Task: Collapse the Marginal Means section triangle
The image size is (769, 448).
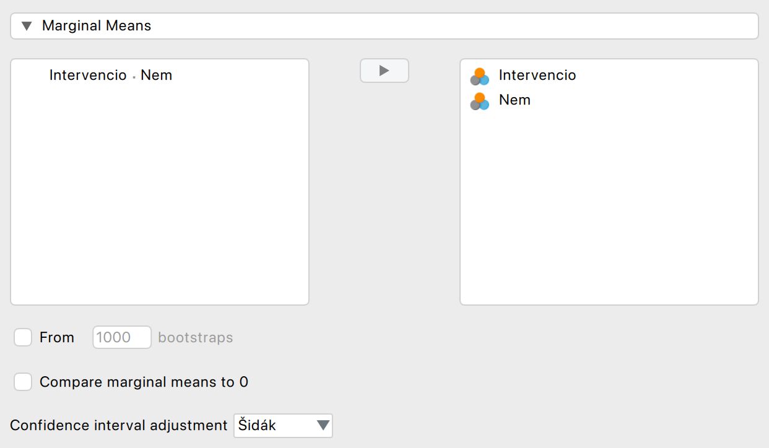Action: point(27,26)
